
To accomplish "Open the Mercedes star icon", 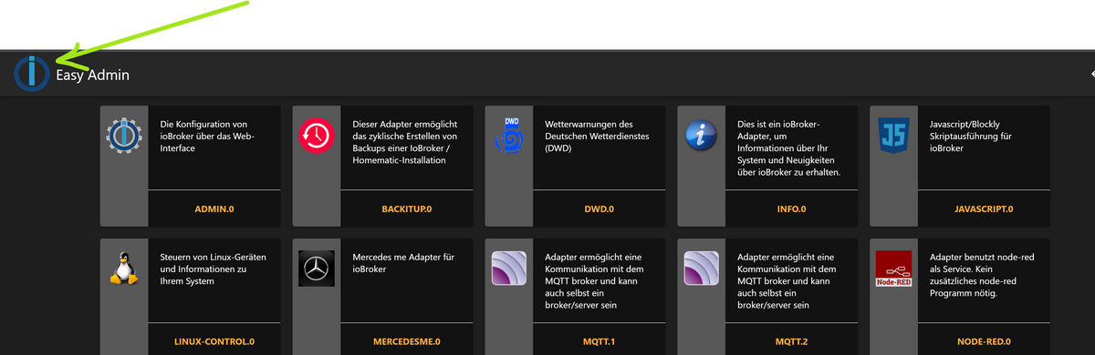I will (317, 269).
